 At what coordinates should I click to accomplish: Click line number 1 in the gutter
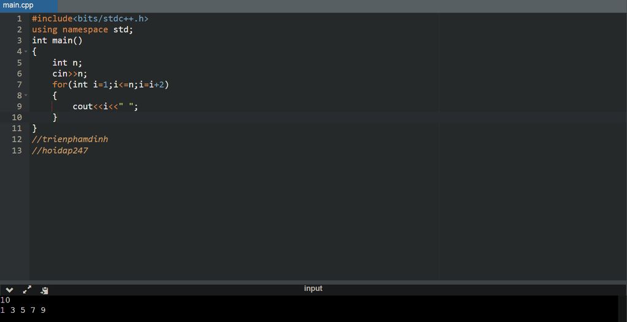pos(19,18)
